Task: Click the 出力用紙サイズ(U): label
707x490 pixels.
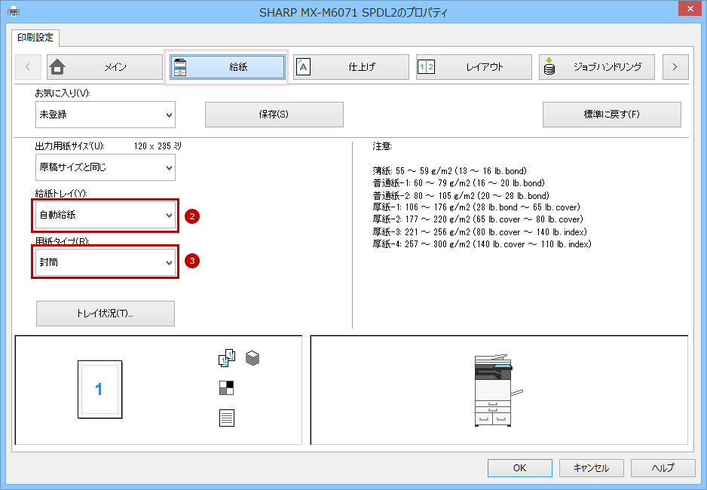Action: (x=70, y=146)
